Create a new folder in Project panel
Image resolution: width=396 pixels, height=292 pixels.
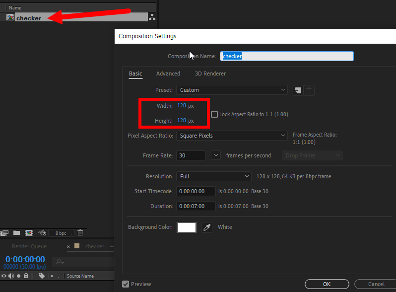[x=17, y=232]
